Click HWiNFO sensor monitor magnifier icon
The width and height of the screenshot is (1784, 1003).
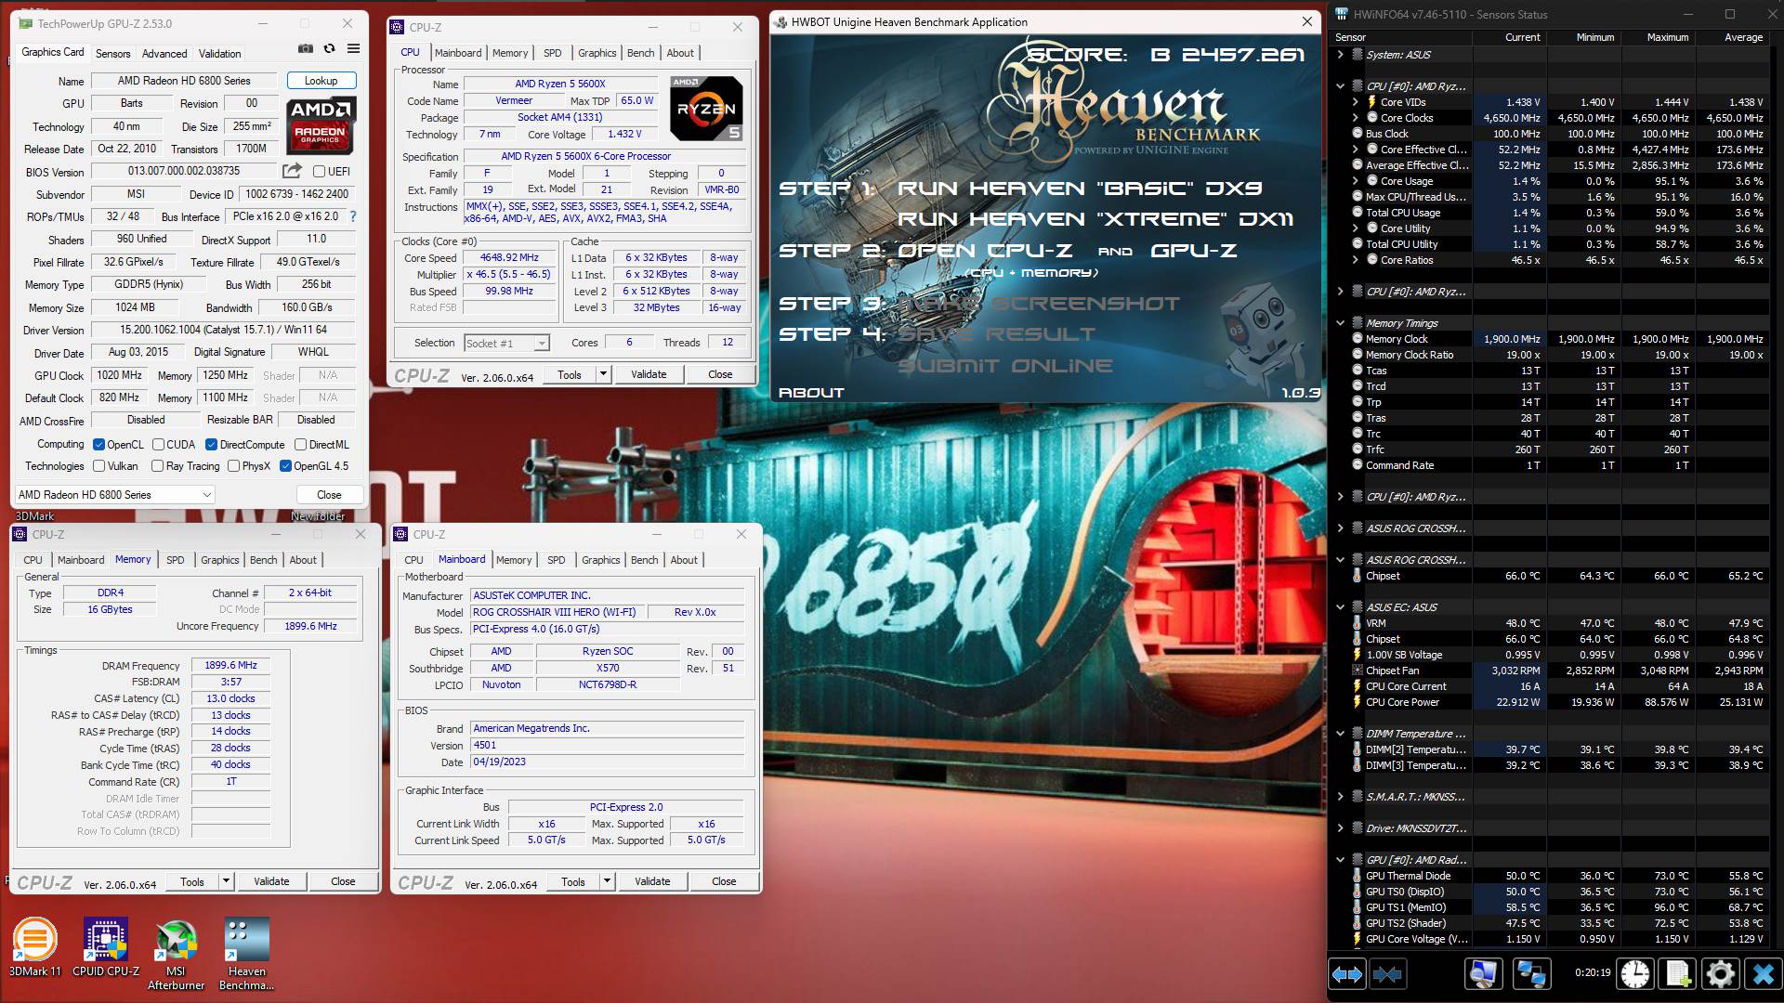[1483, 974]
